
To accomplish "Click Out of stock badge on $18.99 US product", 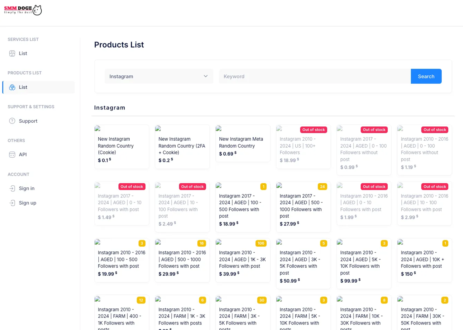I will click(x=314, y=130).
